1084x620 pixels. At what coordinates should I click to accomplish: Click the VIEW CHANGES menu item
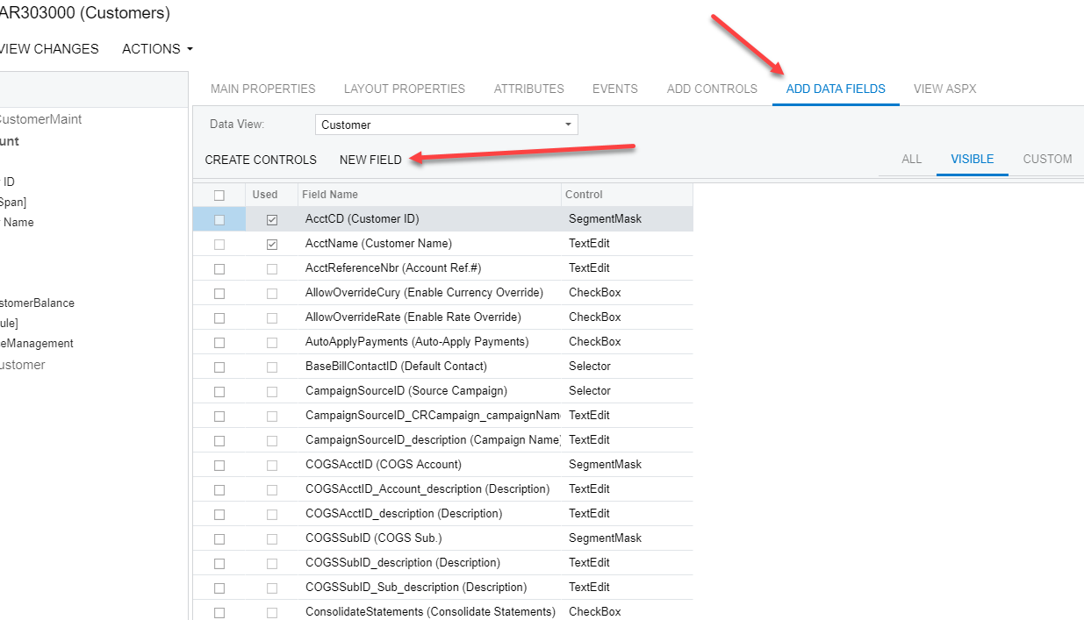click(x=48, y=49)
